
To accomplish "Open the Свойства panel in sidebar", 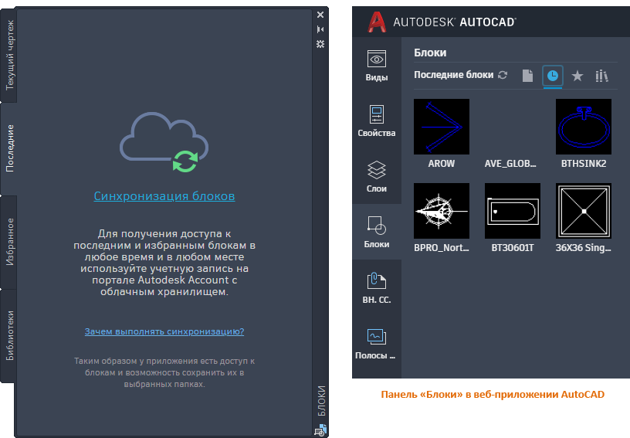I will coord(377,121).
